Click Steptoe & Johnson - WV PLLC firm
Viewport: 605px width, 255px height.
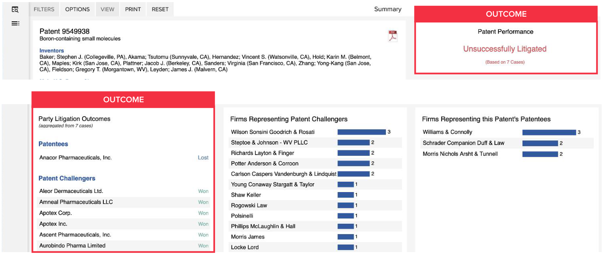[x=270, y=142]
